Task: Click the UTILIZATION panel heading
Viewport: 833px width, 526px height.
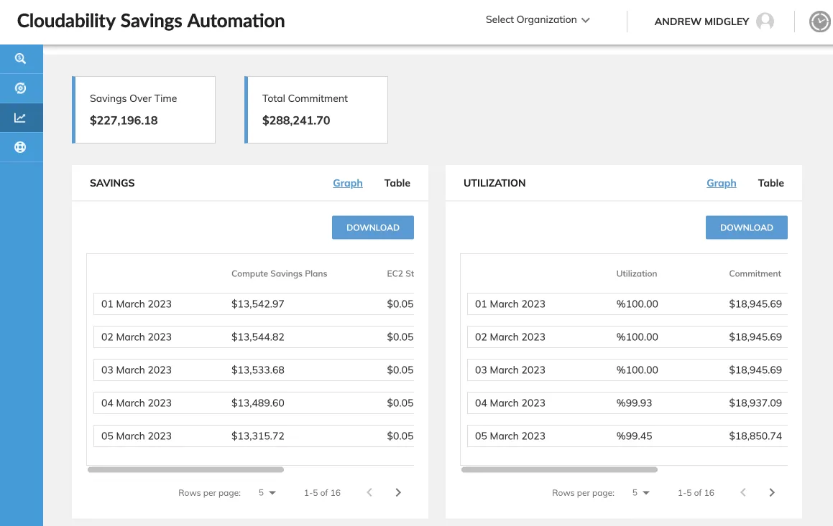Action: (494, 183)
